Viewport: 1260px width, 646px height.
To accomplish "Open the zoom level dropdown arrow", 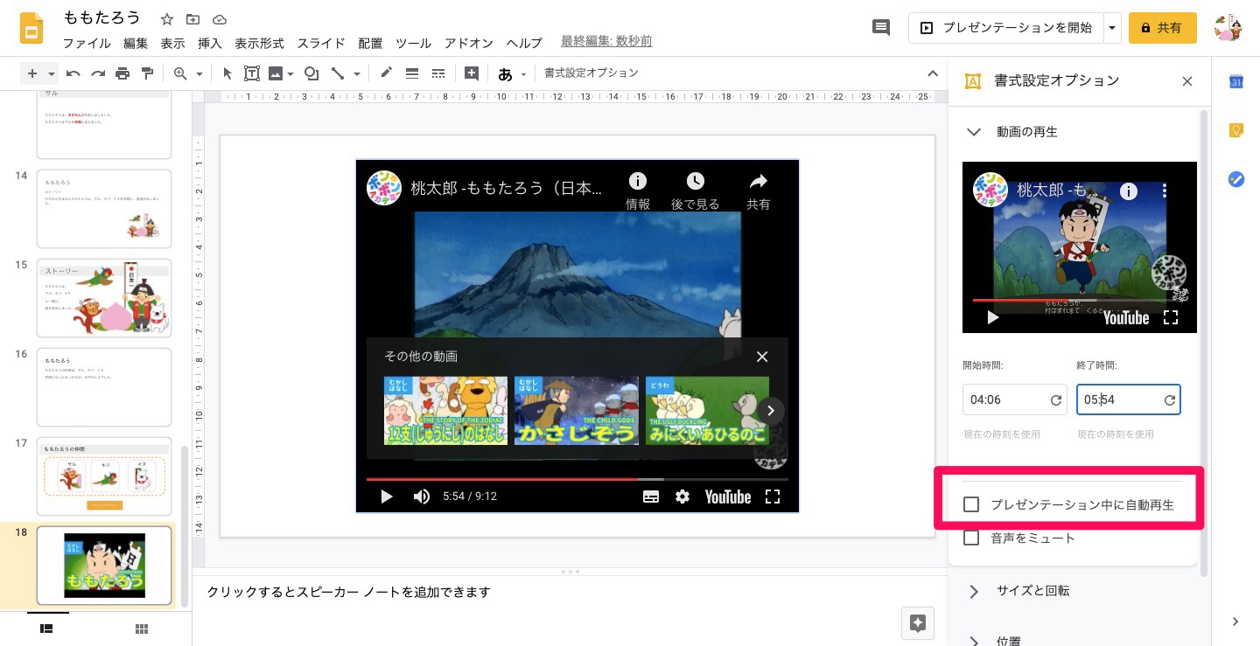I will pos(199,74).
